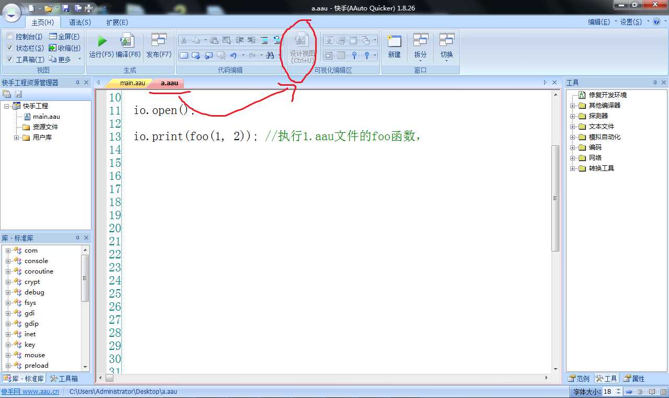669x398 pixels.
Task: Click the Run (运行 F5) green play icon
Action: 102,41
